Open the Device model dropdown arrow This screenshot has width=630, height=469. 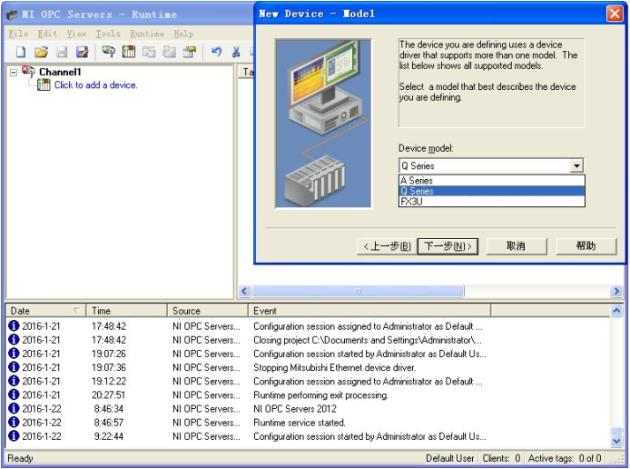click(577, 165)
